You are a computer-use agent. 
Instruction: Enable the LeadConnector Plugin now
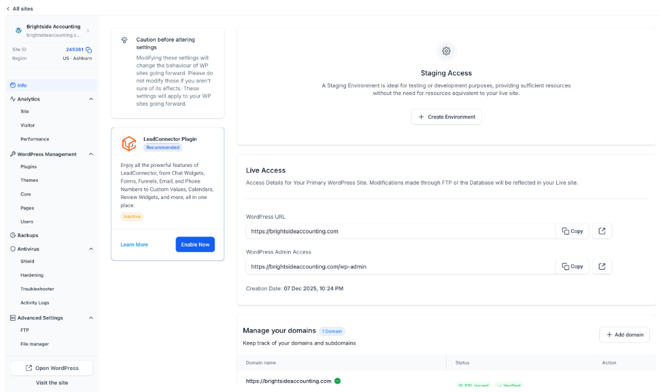tap(195, 244)
